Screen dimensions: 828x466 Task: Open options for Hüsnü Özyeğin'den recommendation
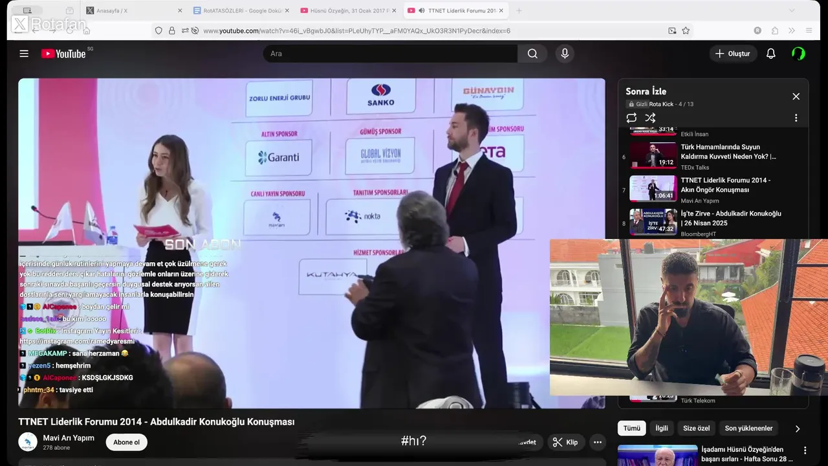[805, 450]
